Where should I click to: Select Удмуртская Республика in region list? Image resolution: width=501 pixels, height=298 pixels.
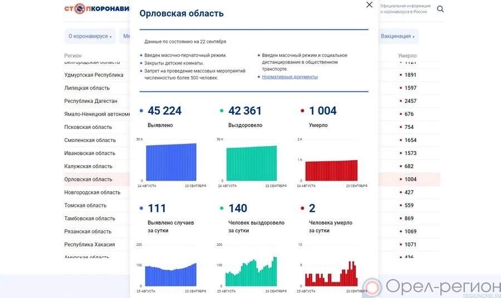(94, 75)
